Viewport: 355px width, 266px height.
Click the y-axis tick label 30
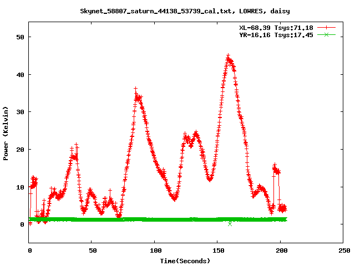point(20,112)
